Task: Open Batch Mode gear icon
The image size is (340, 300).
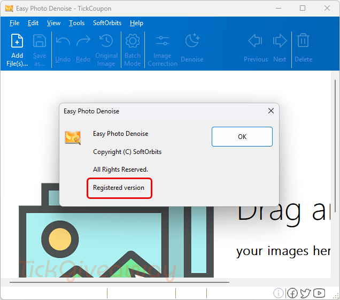Action: coord(133,41)
